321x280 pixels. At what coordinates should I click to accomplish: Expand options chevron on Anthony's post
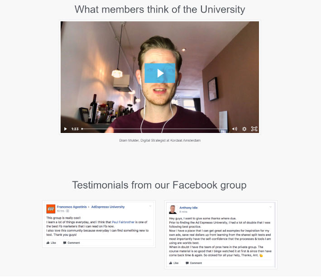[270, 207]
